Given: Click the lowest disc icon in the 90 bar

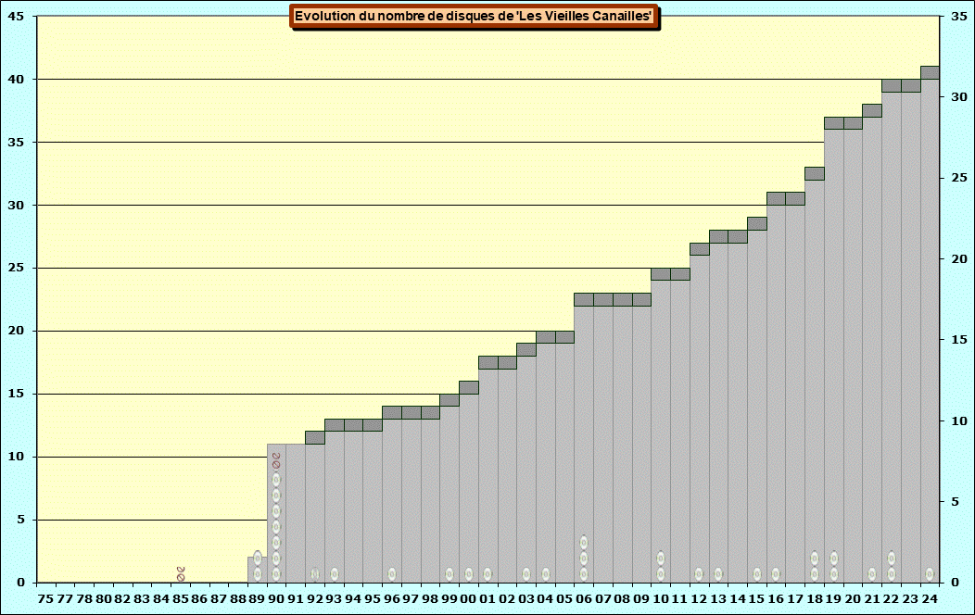Looking at the screenshot, I should point(276,574).
